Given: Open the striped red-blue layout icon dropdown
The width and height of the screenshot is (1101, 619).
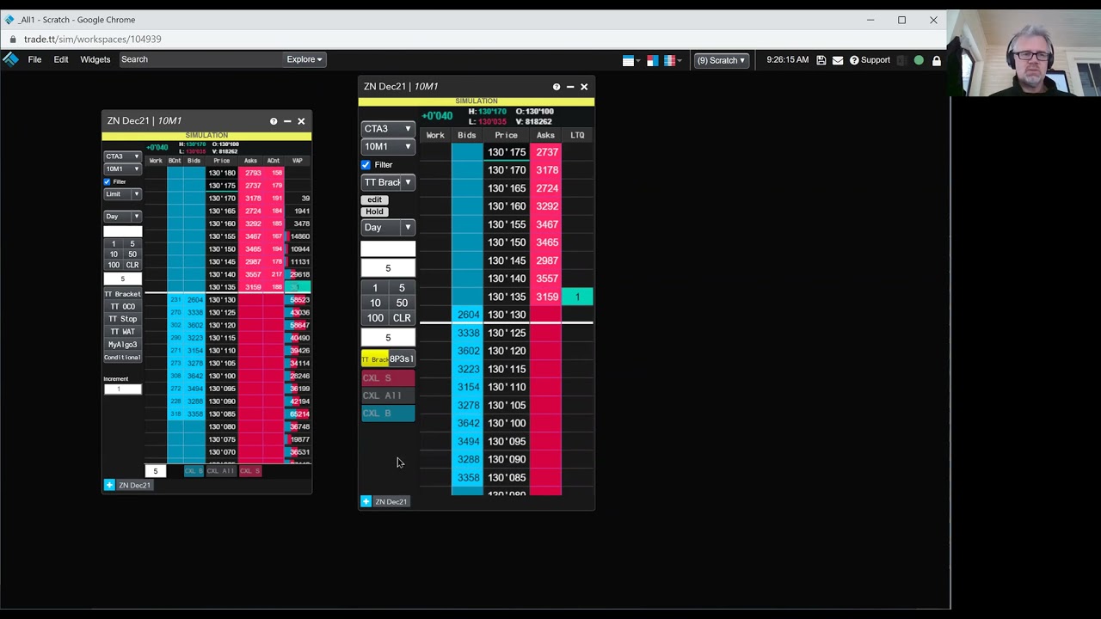Looking at the screenshot, I should pyautogui.click(x=673, y=60).
